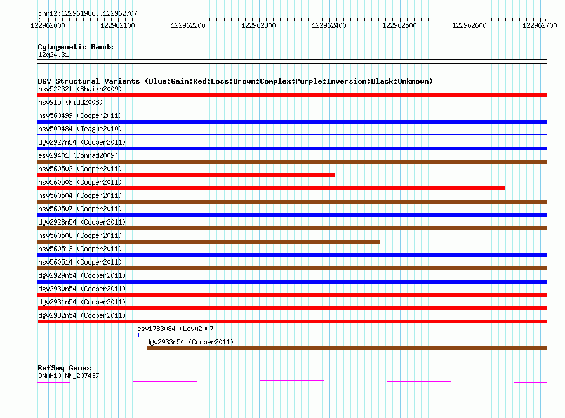Open the esv1783084 (Levy2007) variant label
The image size is (565, 418).
point(177,329)
